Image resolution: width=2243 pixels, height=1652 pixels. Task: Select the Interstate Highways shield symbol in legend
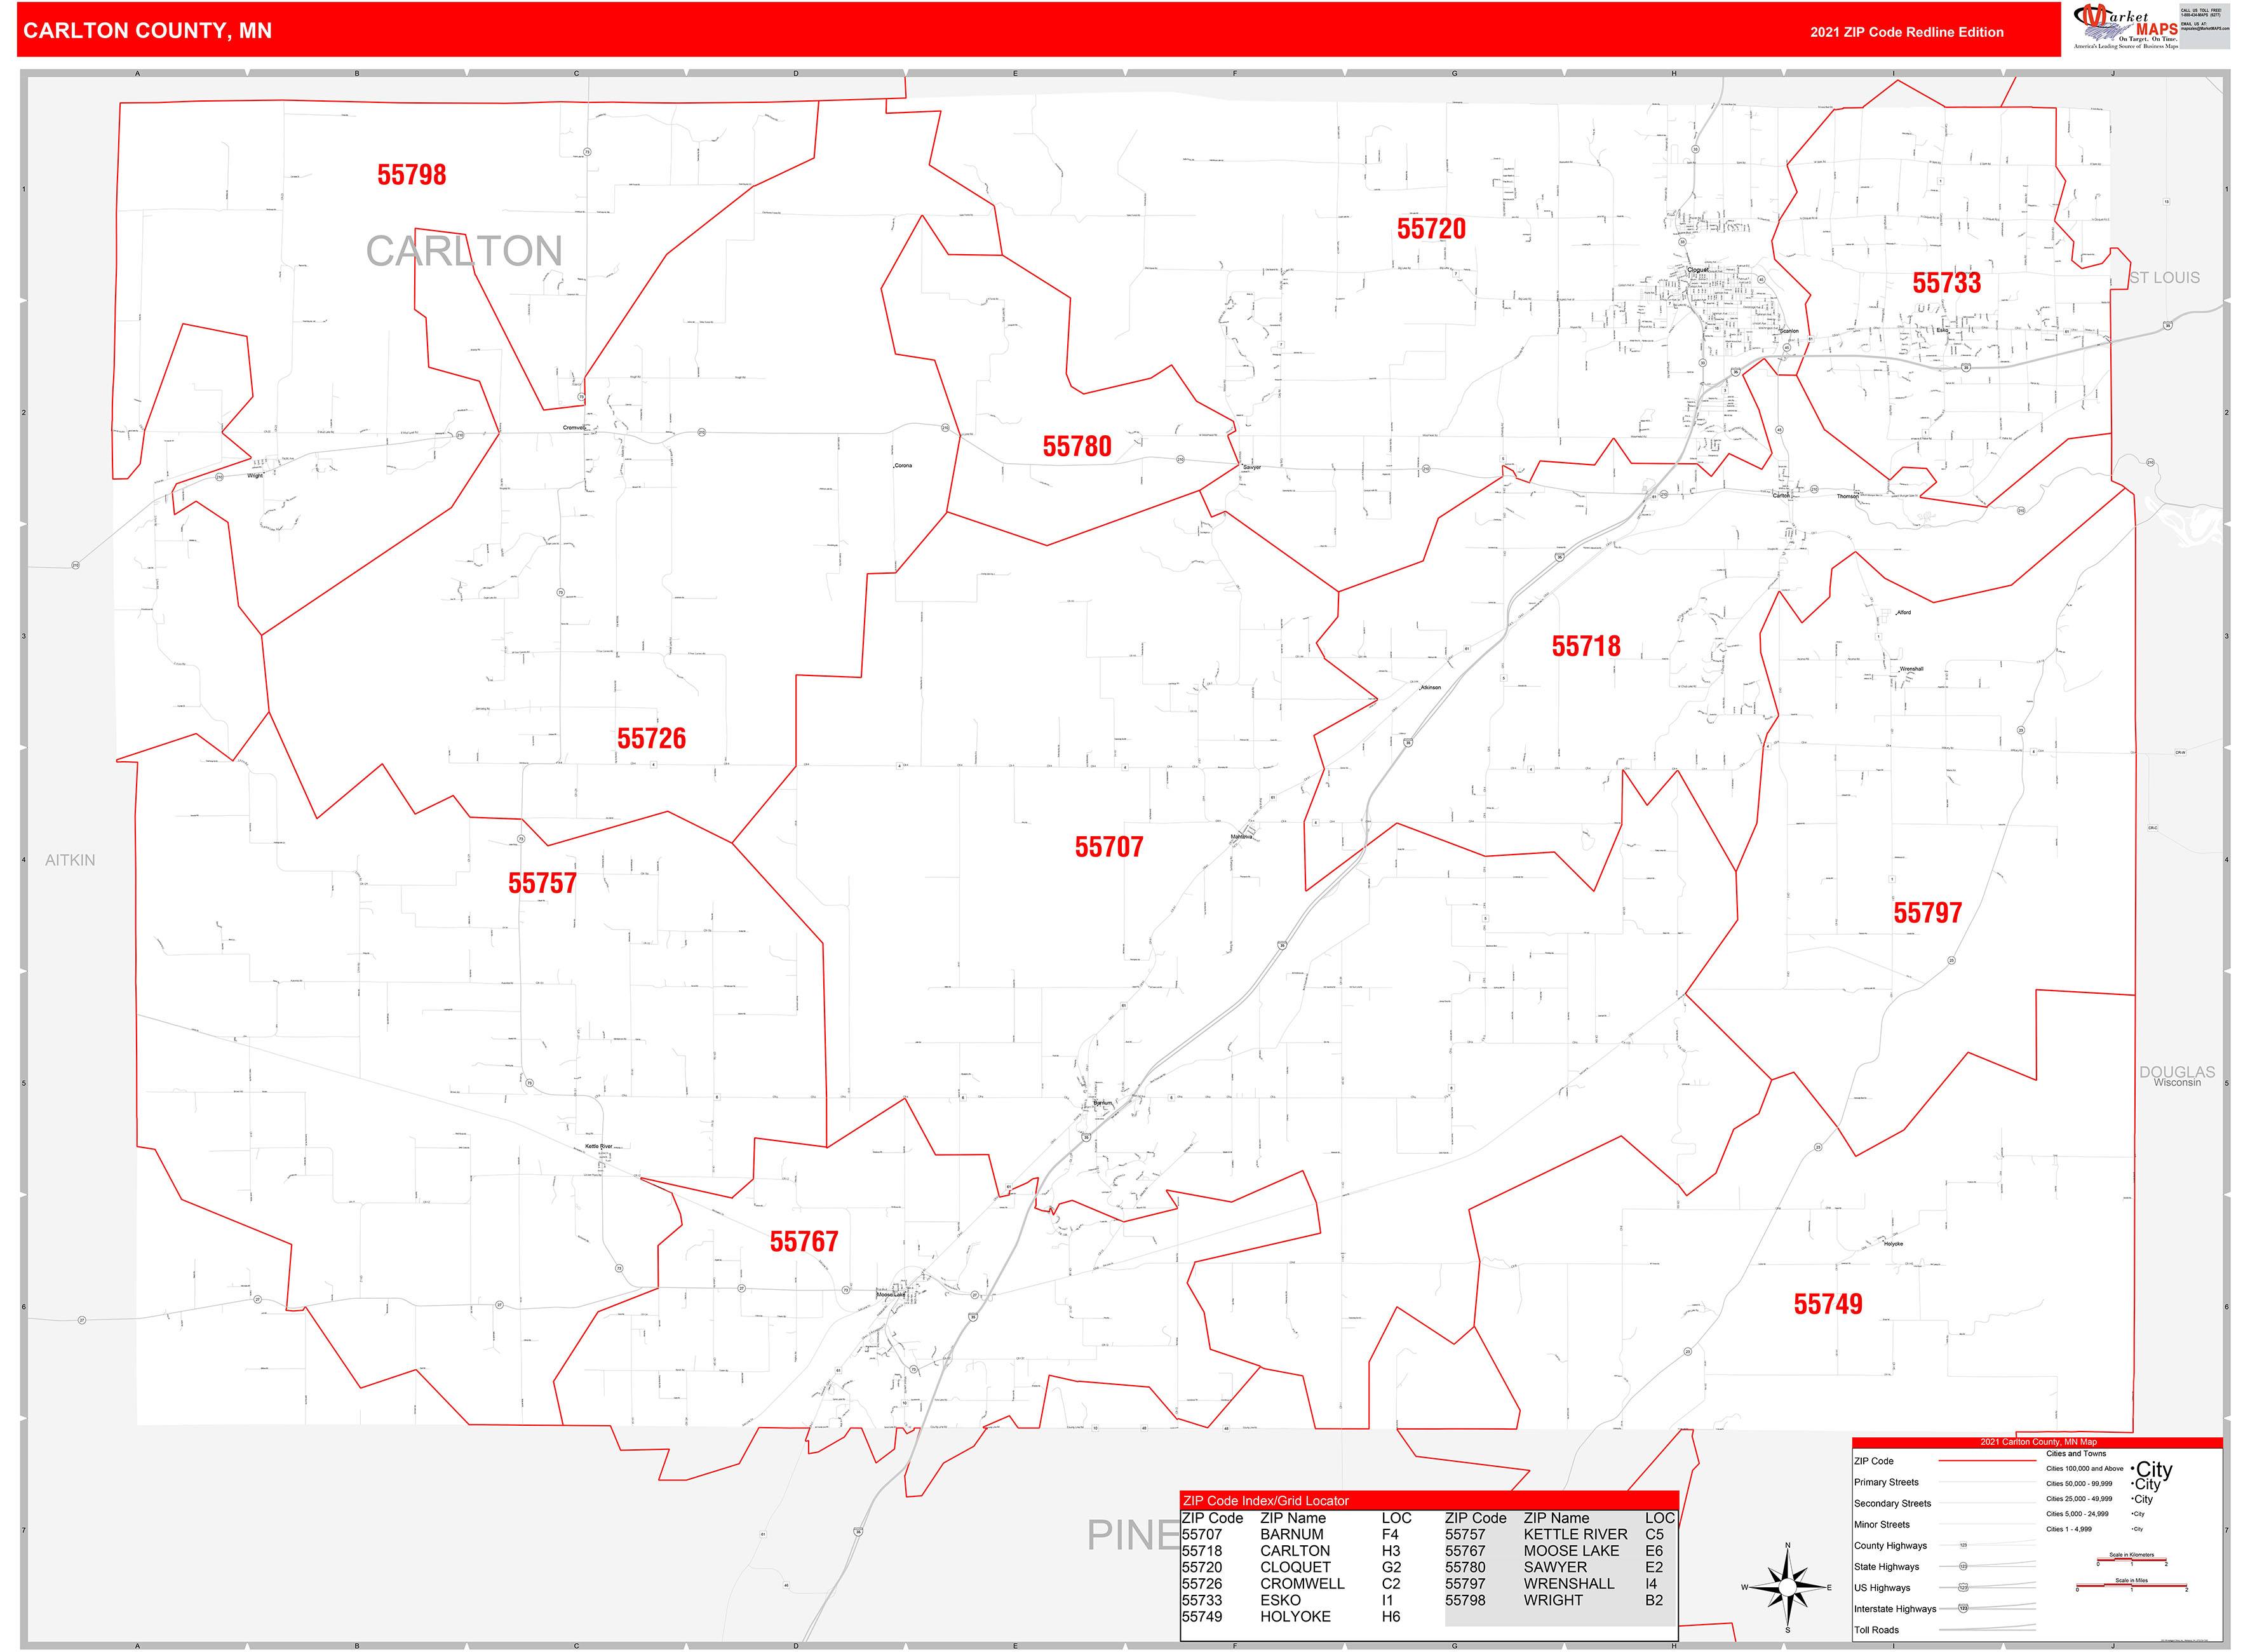coord(1963,1609)
